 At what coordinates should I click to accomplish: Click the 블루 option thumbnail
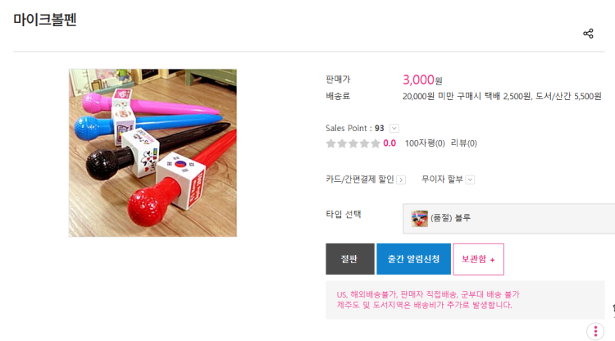(419, 218)
